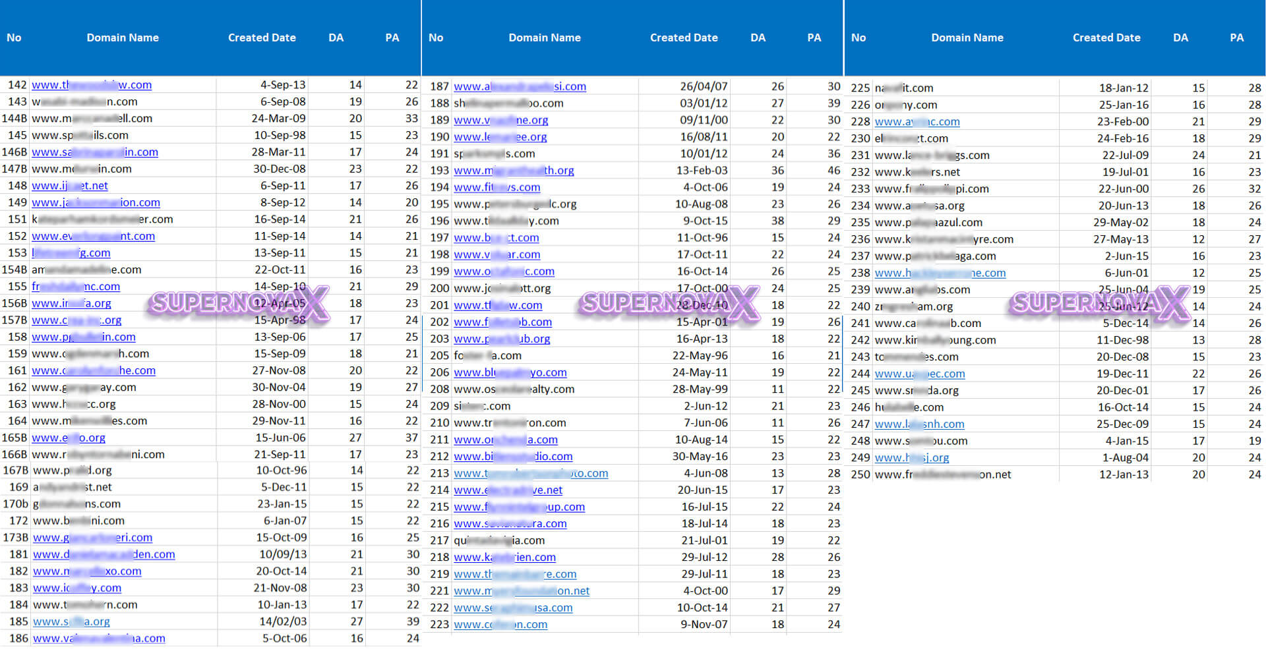This screenshot has width=1266, height=663.
Task: Select the row number cell 166B
Action: pos(15,455)
